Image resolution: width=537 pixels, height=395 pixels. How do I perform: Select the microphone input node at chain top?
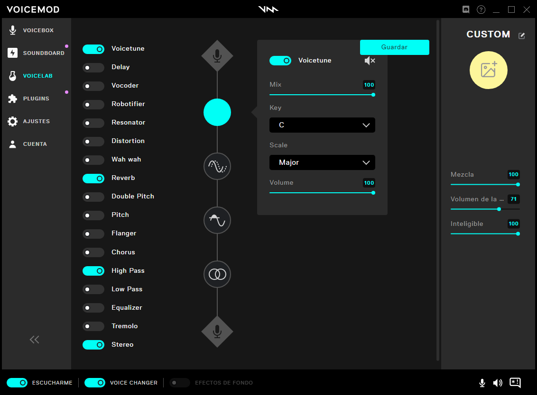(x=217, y=56)
